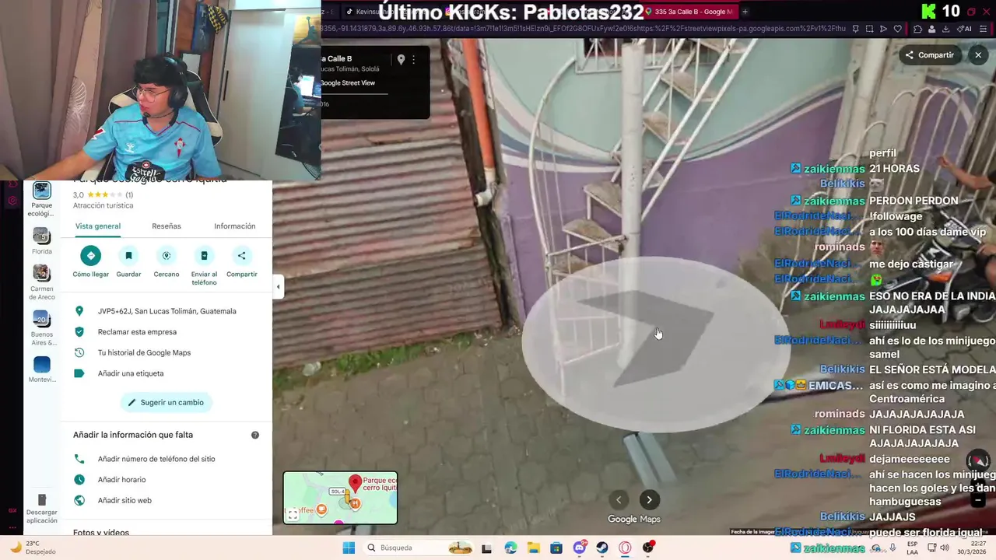Click the Cómo llegar directions icon
Image resolution: width=996 pixels, height=560 pixels.
tap(90, 255)
